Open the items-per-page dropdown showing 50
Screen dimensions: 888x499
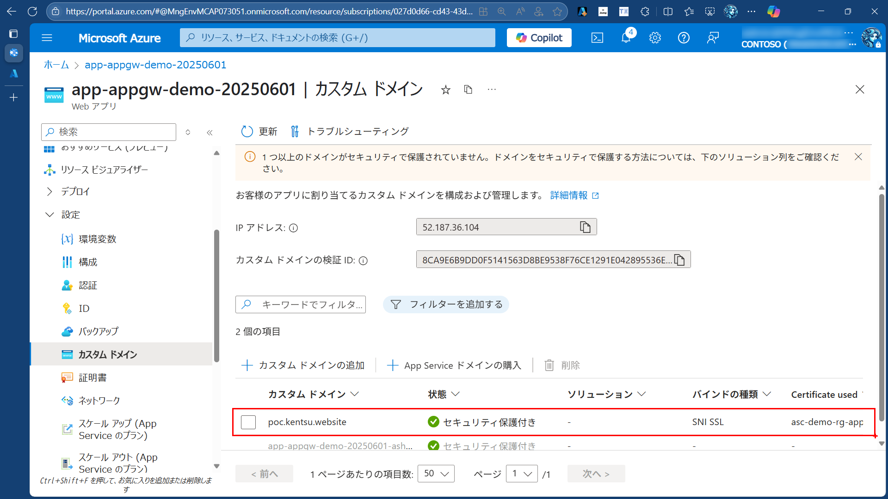(x=435, y=473)
